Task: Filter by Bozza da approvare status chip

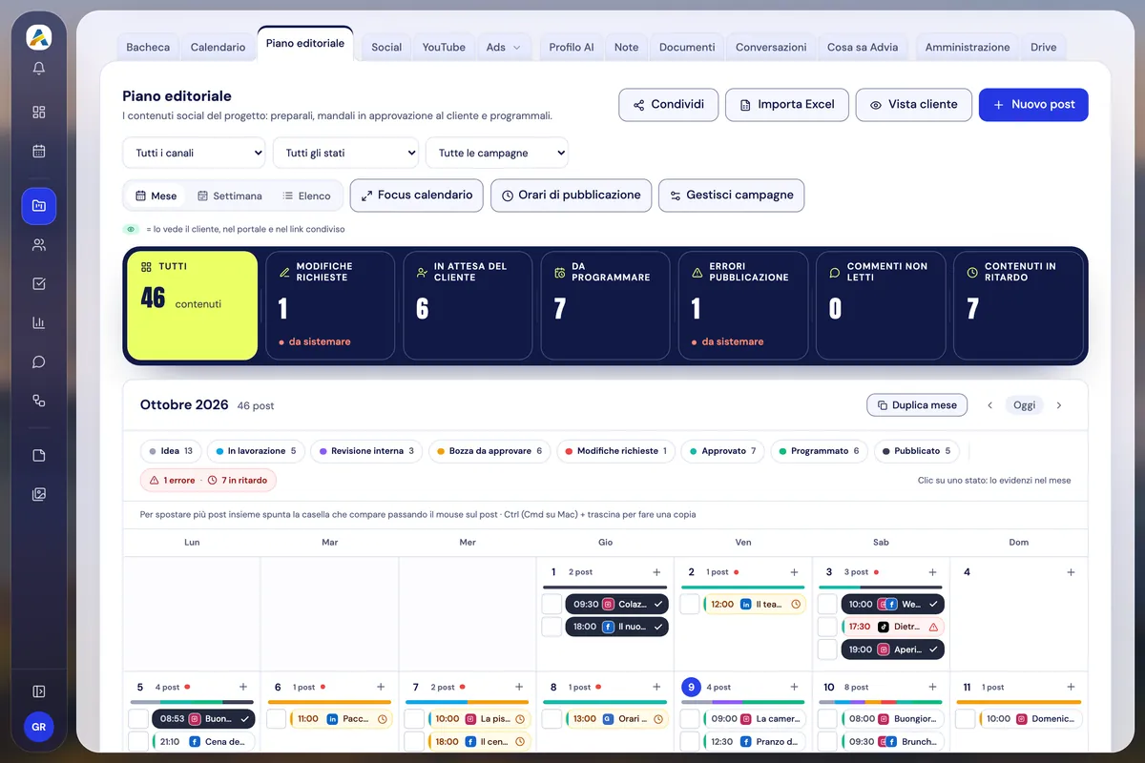Action: (489, 451)
